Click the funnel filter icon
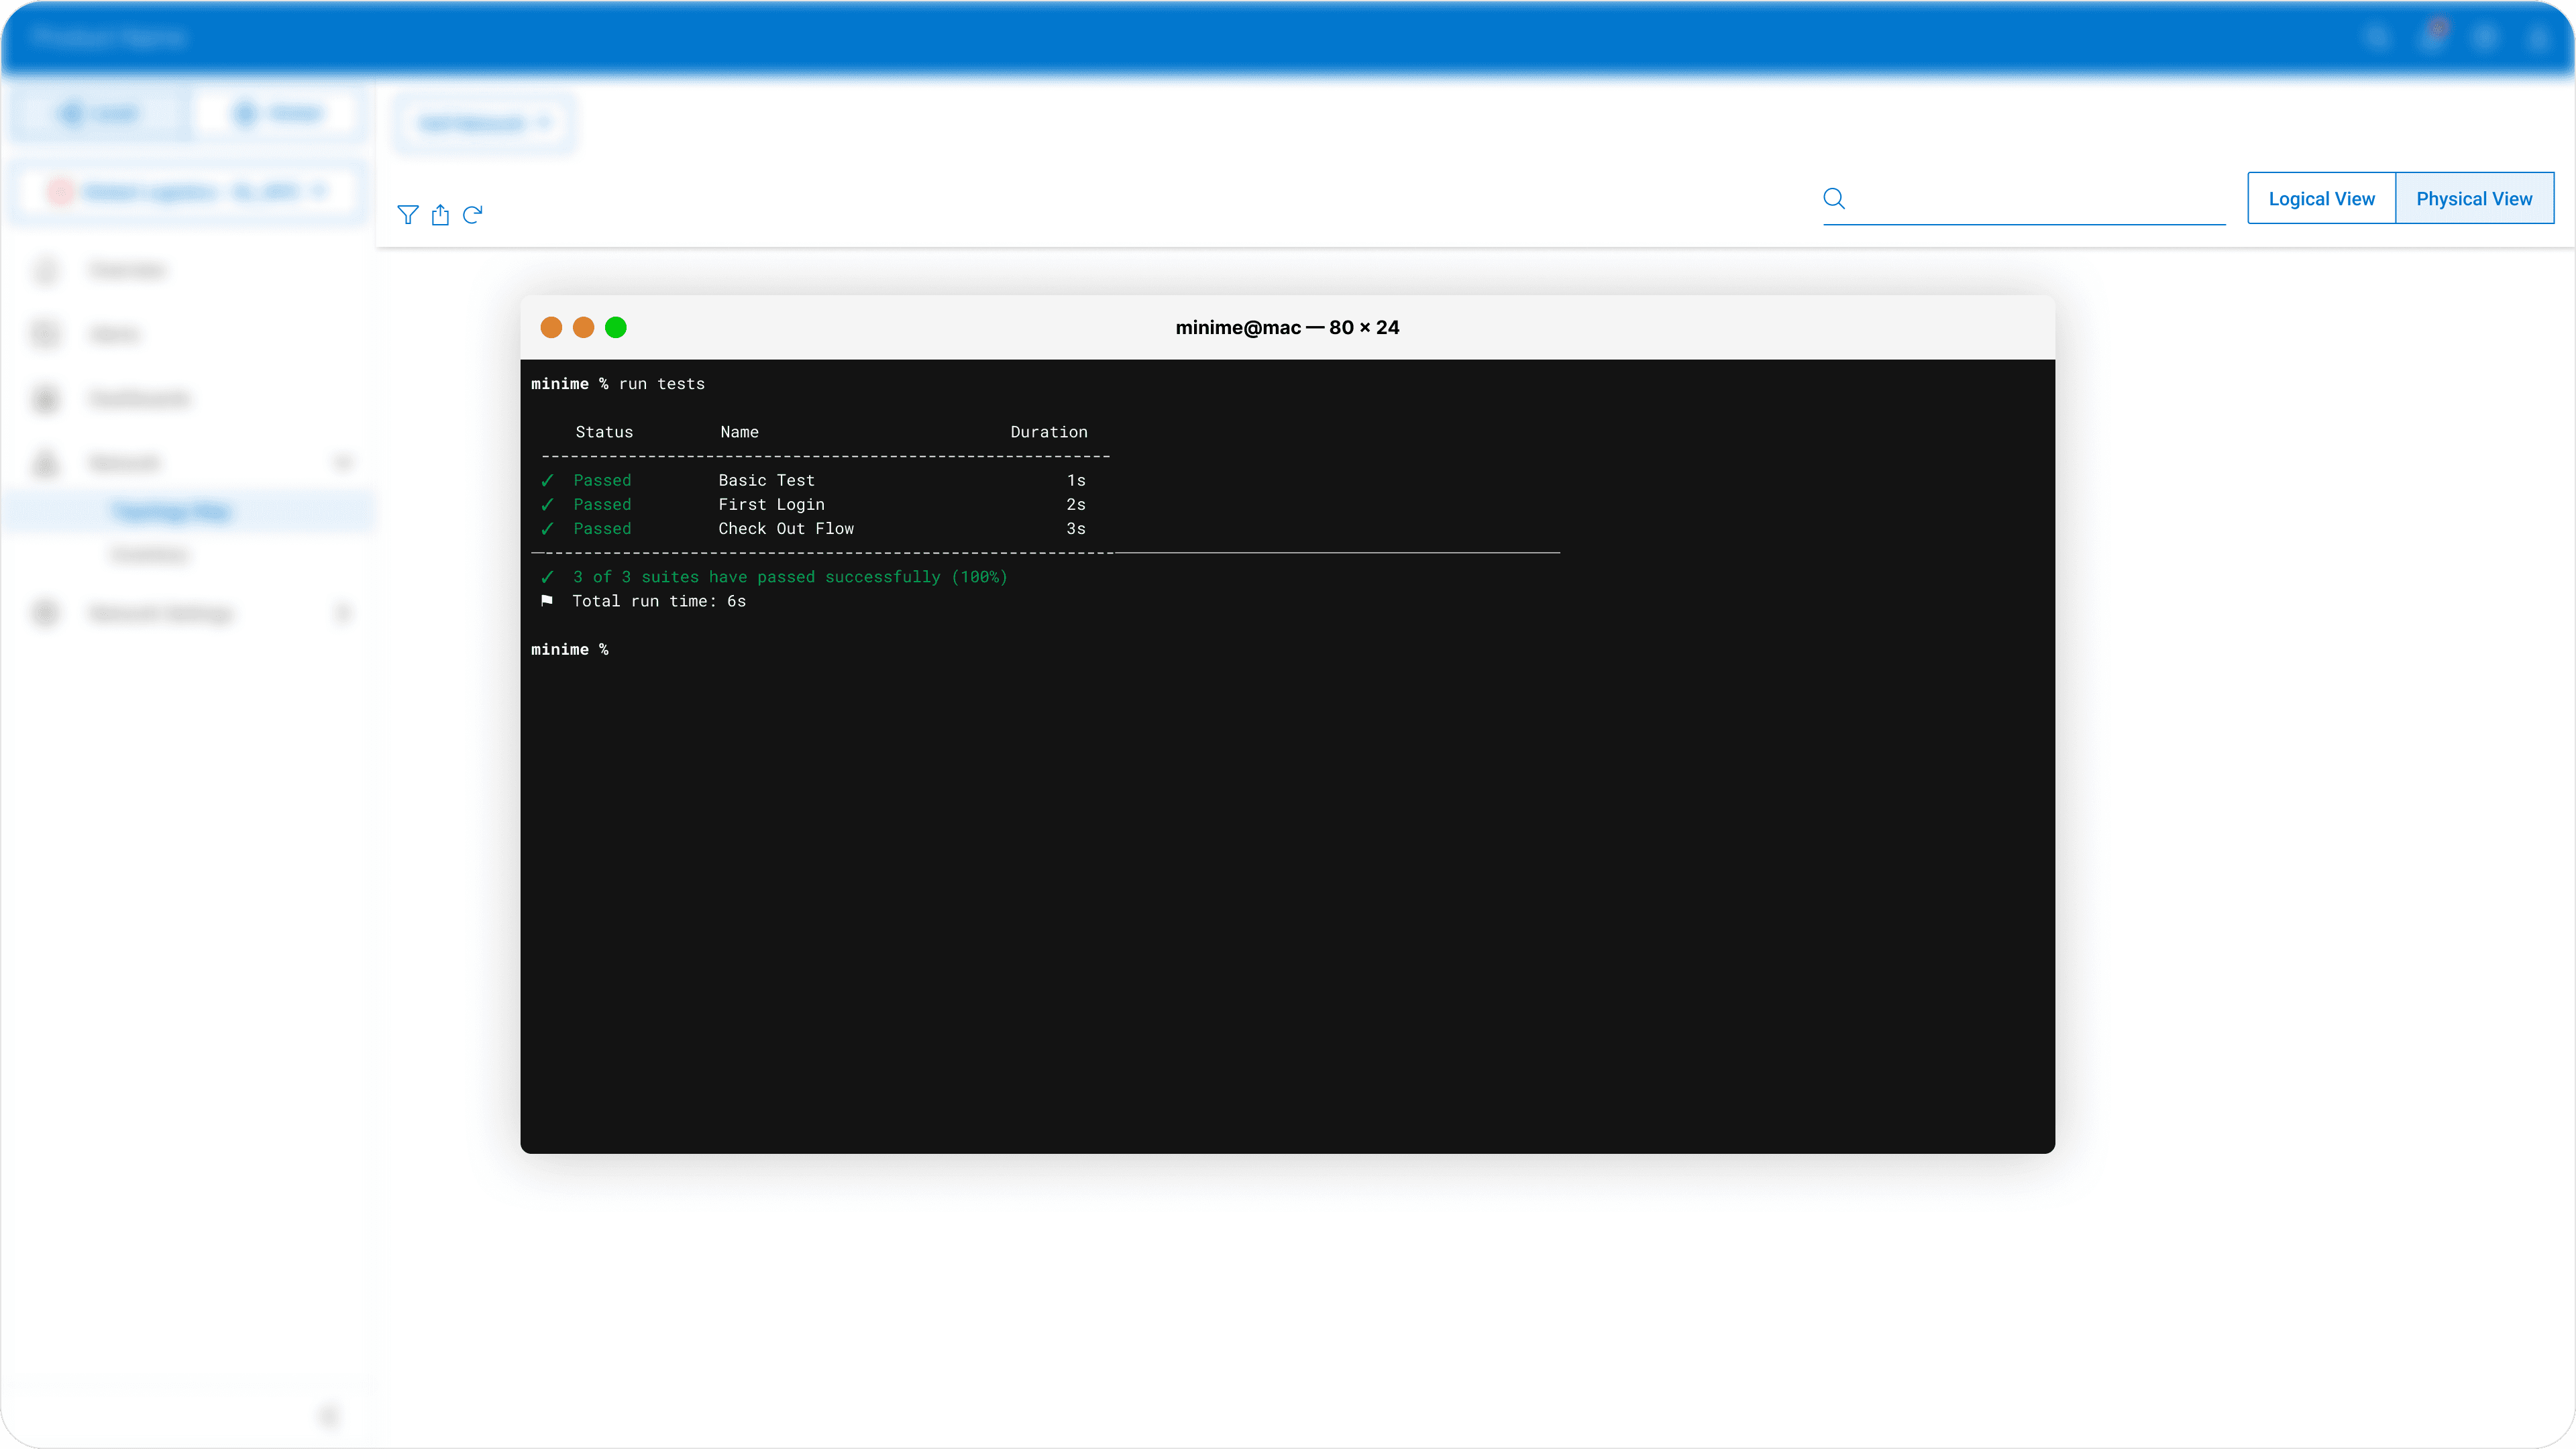2576x1449 pixels. click(x=407, y=214)
